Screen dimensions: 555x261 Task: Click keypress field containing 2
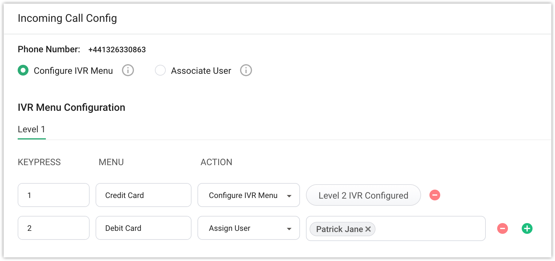53,228
